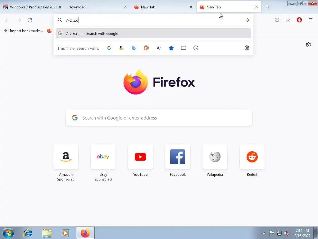Screen dimensions: 318x239
Task: Select 7-zip.o Search with Google suggestion
Action: click(x=153, y=34)
